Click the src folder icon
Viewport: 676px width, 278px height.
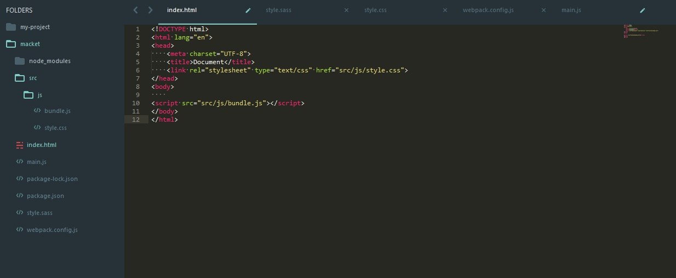point(20,78)
